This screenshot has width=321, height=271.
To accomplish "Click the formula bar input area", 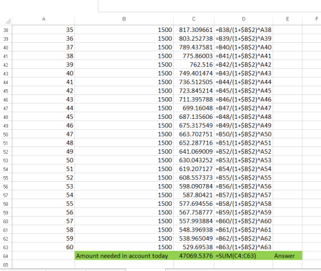I will coord(210,6).
